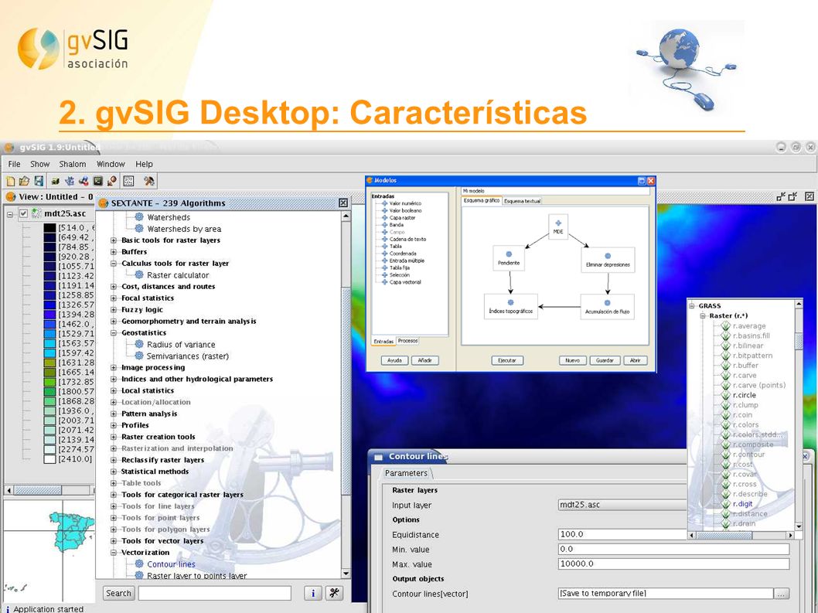Select the Eliminar depresiones process node
This screenshot has width=818, height=613.
tap(608, 260)
